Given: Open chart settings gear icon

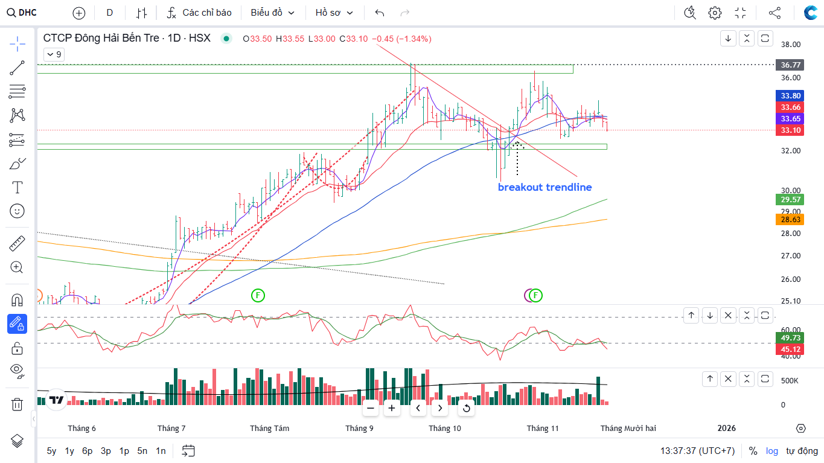Looking at the screenshot, I should coord(715,13).
